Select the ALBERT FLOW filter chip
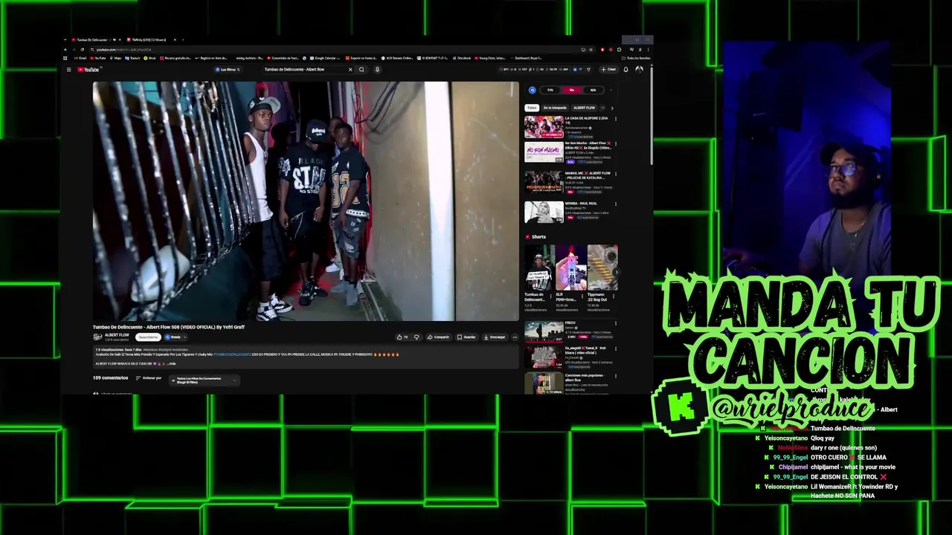This screenshot has width=952, height=535. tap(584, 108)
